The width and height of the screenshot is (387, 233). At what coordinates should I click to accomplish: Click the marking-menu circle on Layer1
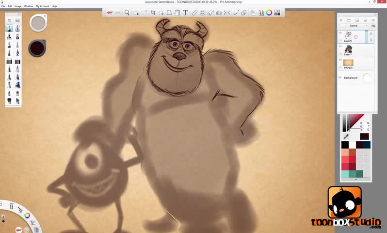pyautogui.click(x=340, y=54)
